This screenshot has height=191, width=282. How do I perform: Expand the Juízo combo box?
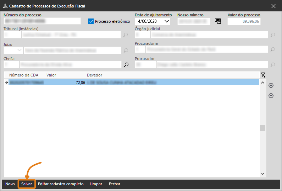point(19,51)
